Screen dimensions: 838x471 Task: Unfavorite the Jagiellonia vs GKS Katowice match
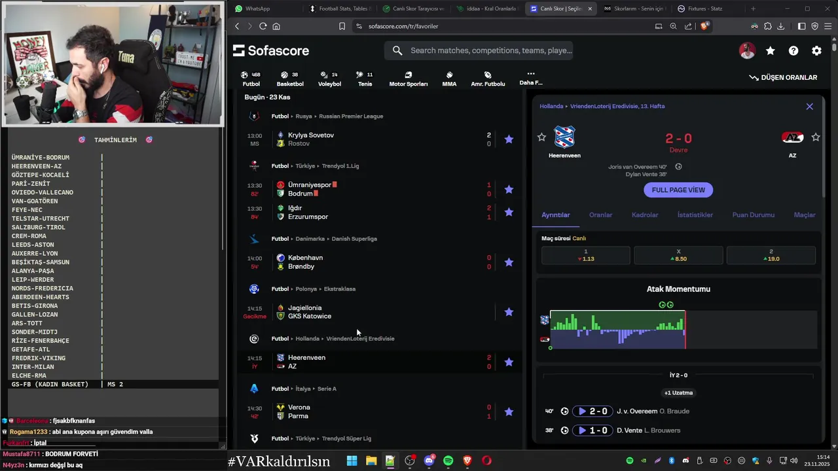coord(509,312)
